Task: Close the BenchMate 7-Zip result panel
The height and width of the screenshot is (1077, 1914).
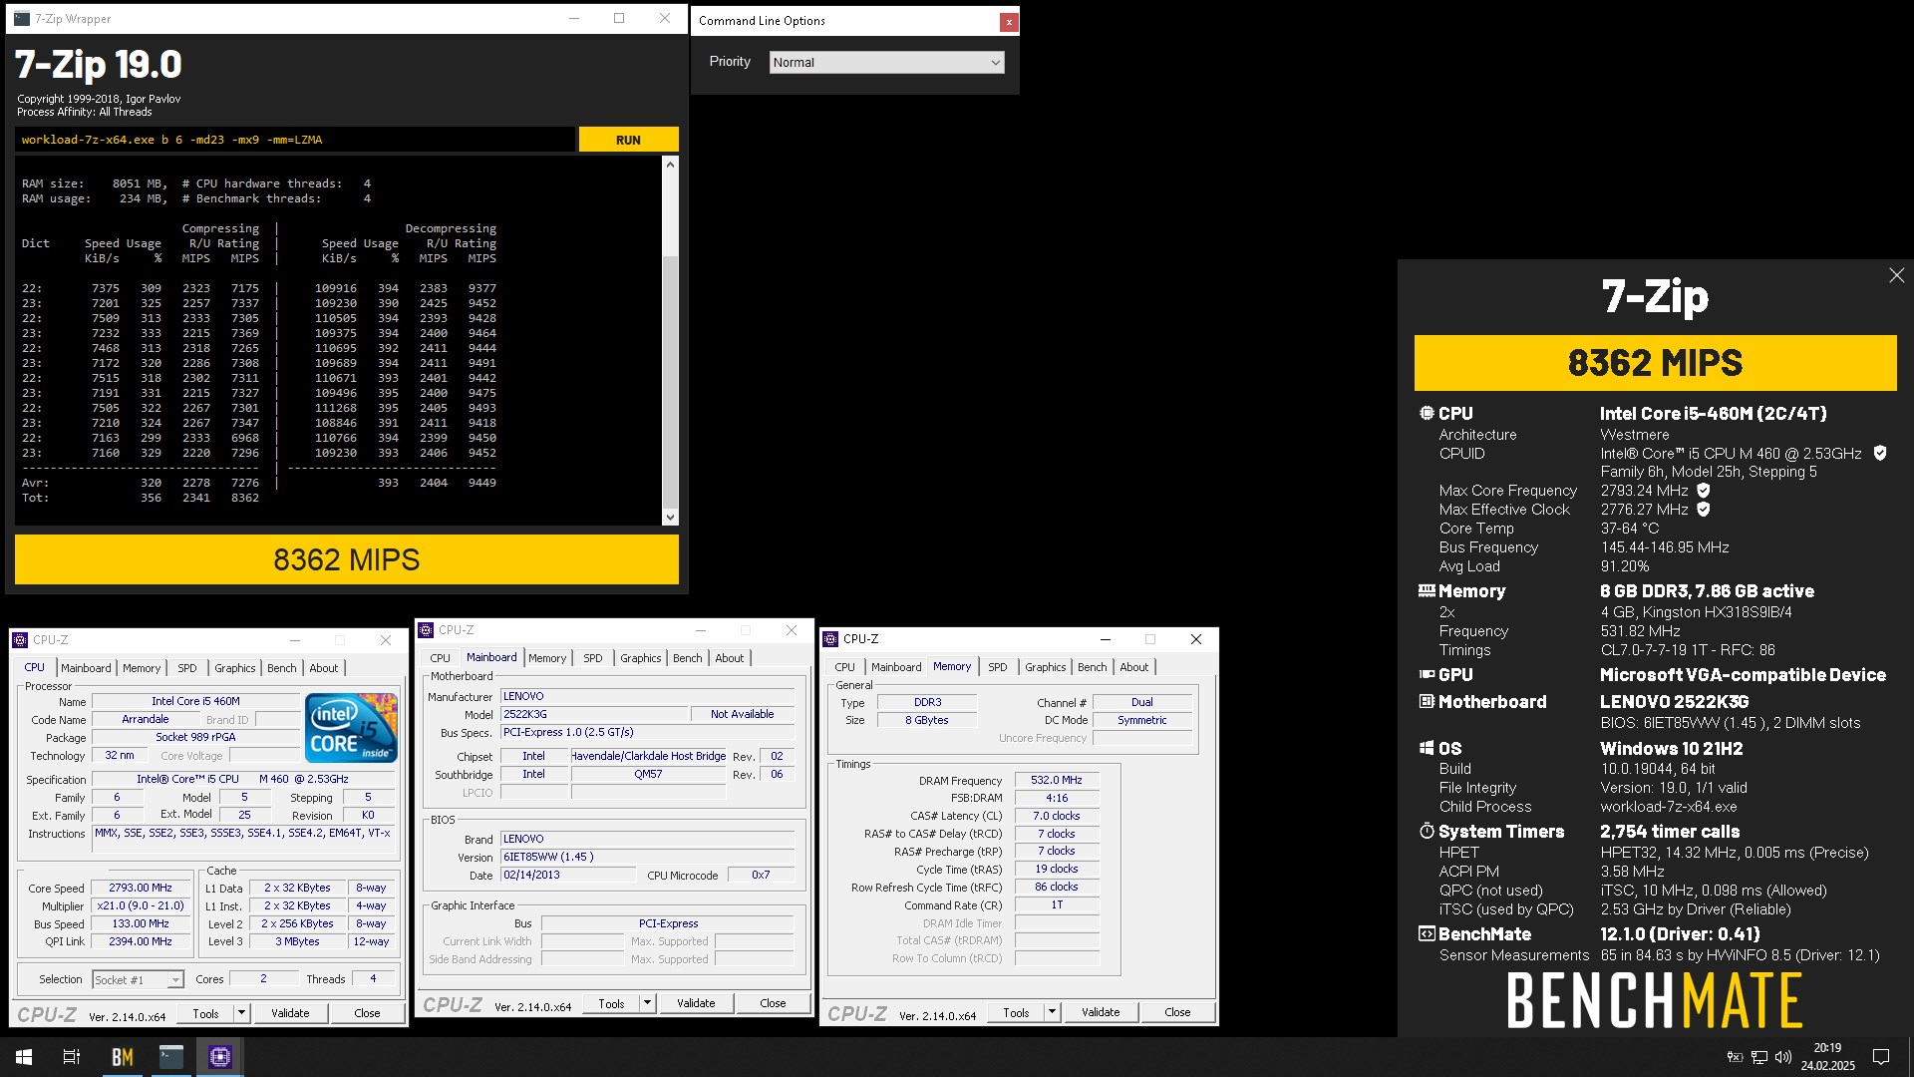Action: [1896, 275]
